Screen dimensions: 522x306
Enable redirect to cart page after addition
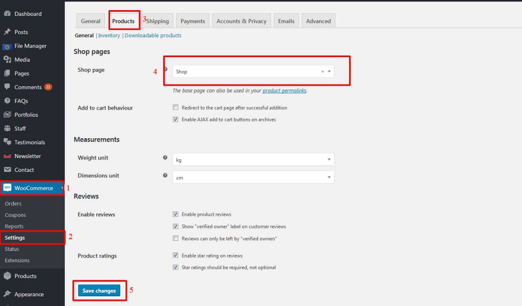pos(175,107)
